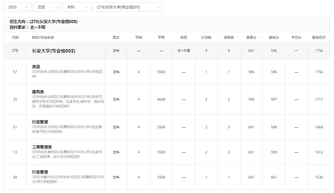Click lowest rank 1717 in 建筑类 row
Image resolution: width=334 pixels, height=193 pixels.
tap(319, 99)
